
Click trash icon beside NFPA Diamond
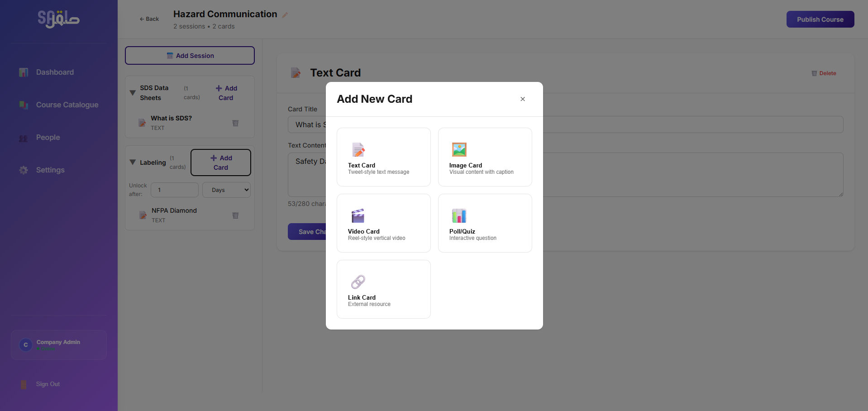point(235,215)
